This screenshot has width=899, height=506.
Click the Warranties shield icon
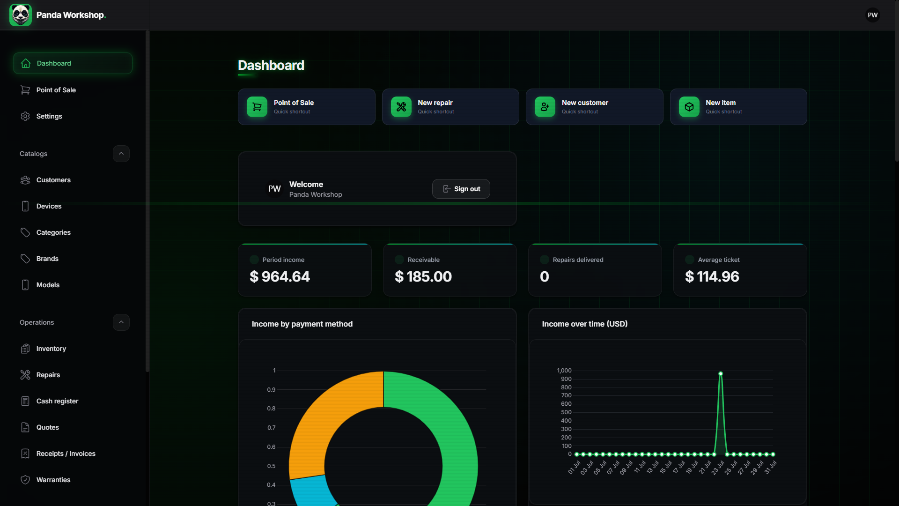(x=25, y=480)
